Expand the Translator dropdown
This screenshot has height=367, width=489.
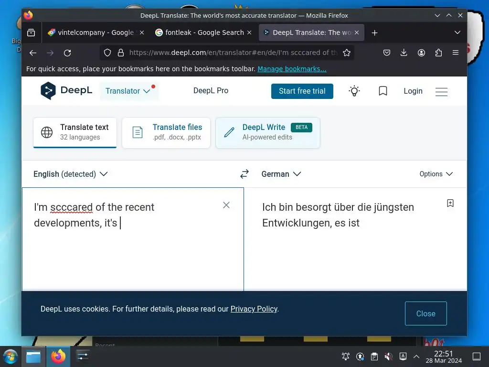[x=129, y=91]
